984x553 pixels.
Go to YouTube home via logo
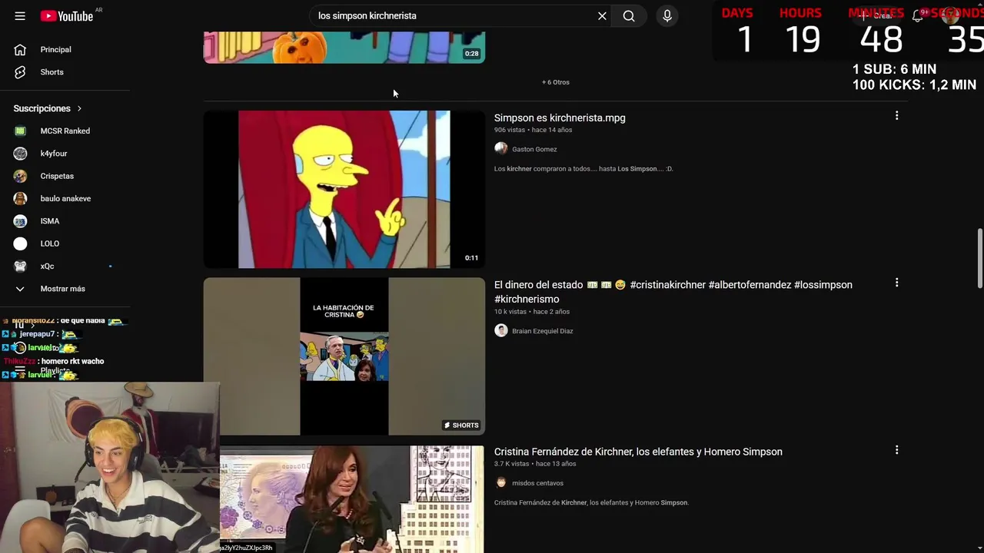coord(67,16)
